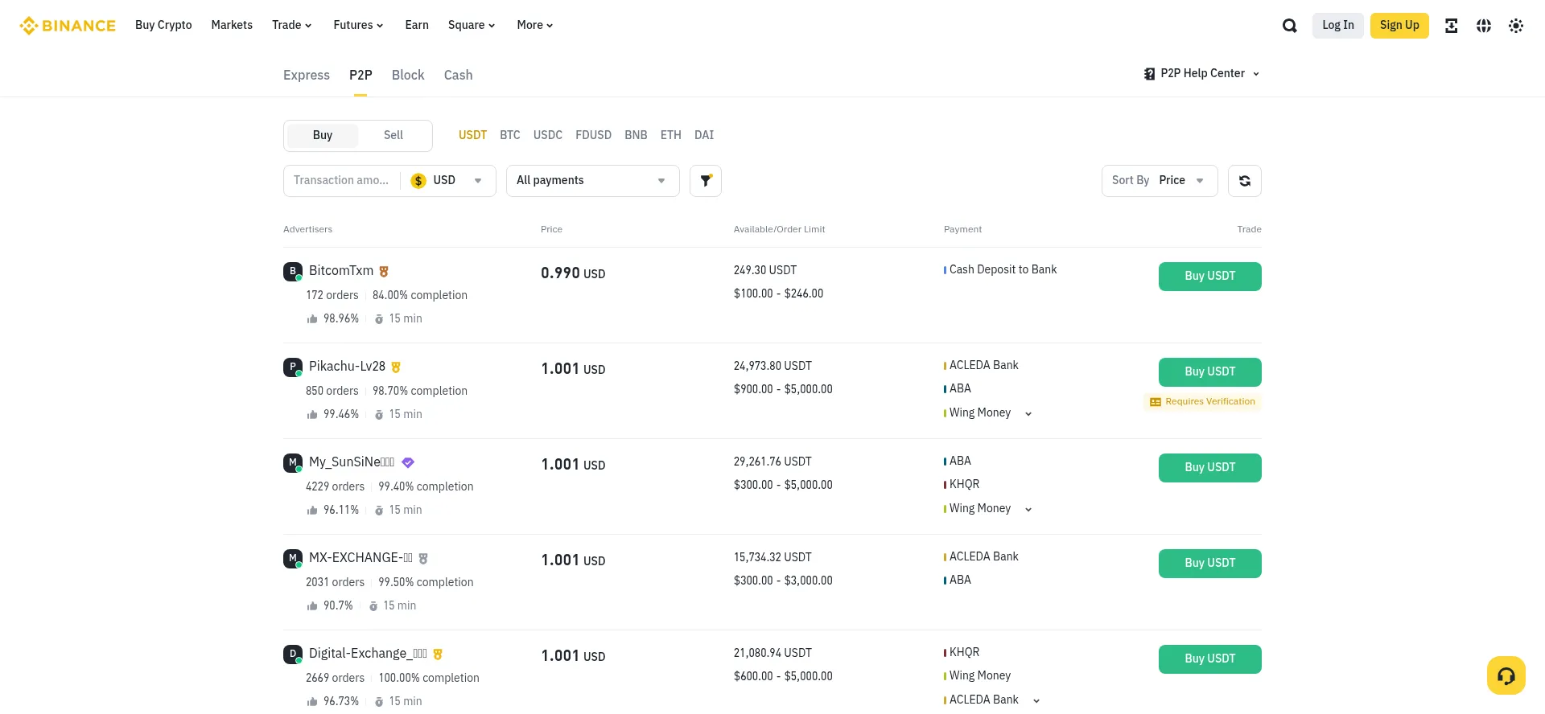Image resolution: width=1545 pixels, height=714 pixels.
Task: Click thumbs-up icon beside 98.96%
Action: coord(312,319)
